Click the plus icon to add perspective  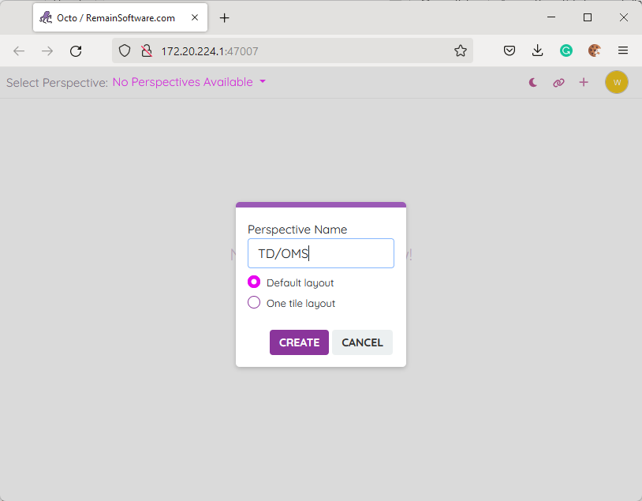point(584,82)
